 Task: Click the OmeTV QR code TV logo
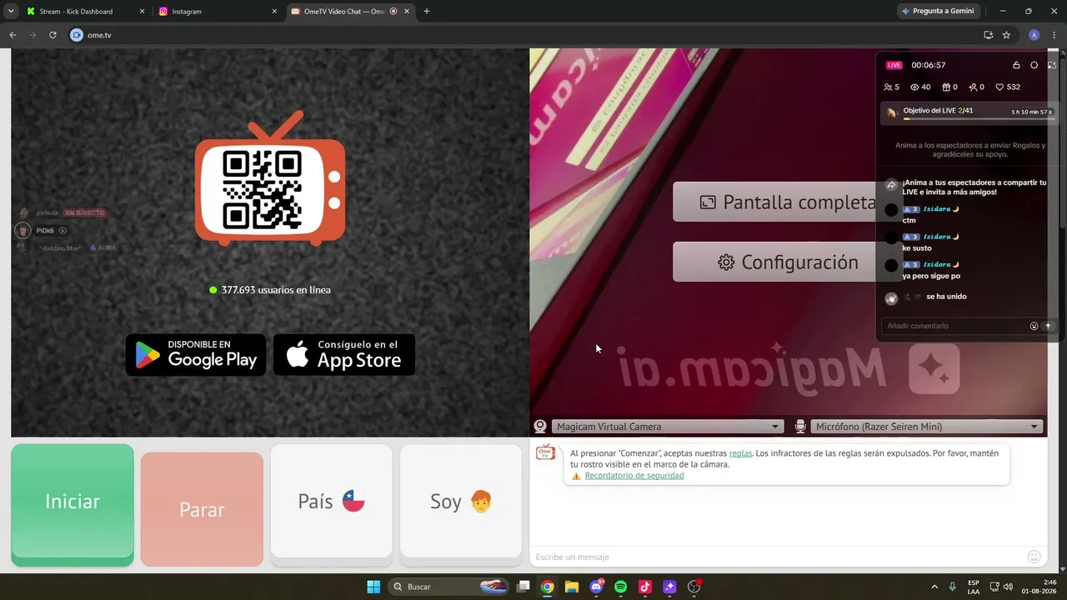click(270, 178)
